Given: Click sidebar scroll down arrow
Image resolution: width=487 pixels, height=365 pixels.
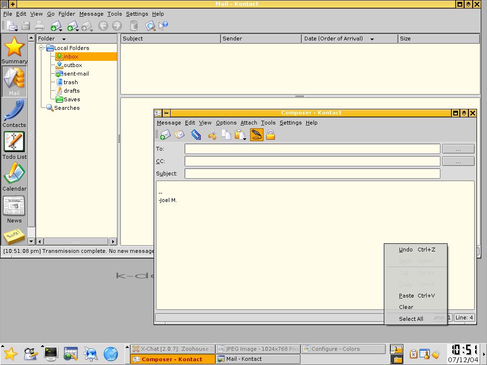Looking at the screenshot, I should pos(31,241).
